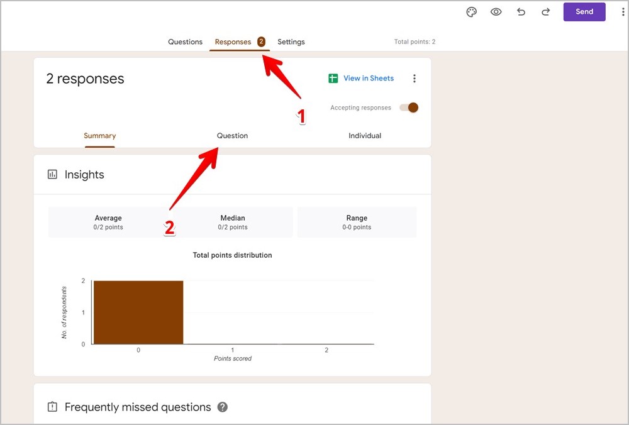Click the preview eye icon
This screenshot has width=629, height=425.
coord(496,12)
